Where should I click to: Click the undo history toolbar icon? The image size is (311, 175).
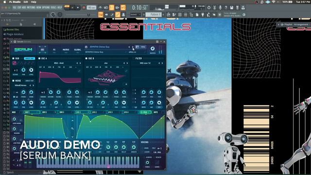tap(209, 8)
